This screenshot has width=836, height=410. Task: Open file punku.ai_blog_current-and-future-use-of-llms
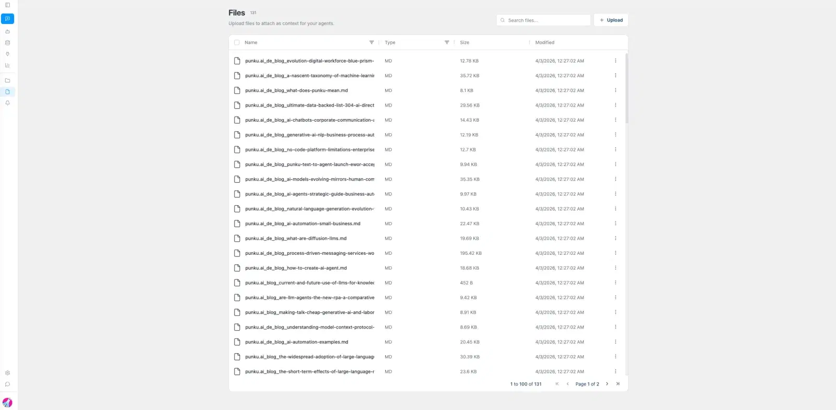(309, 283)
